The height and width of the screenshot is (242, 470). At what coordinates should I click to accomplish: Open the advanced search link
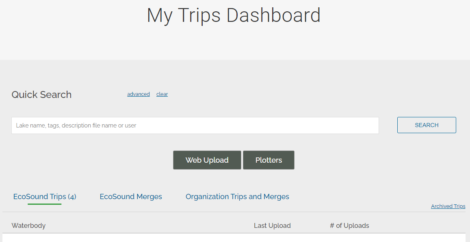pos(138,94)
